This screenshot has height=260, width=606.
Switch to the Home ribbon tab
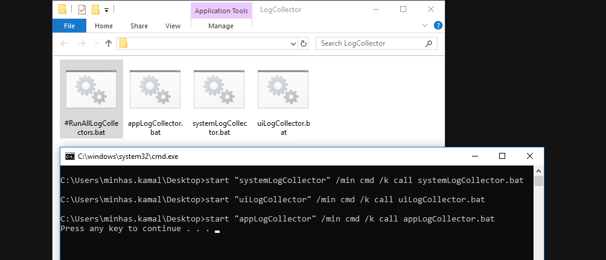104,26
